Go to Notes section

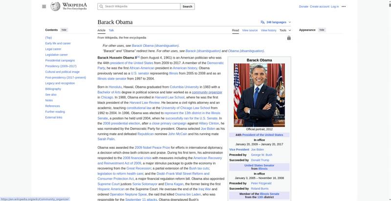tap(49, 100)
